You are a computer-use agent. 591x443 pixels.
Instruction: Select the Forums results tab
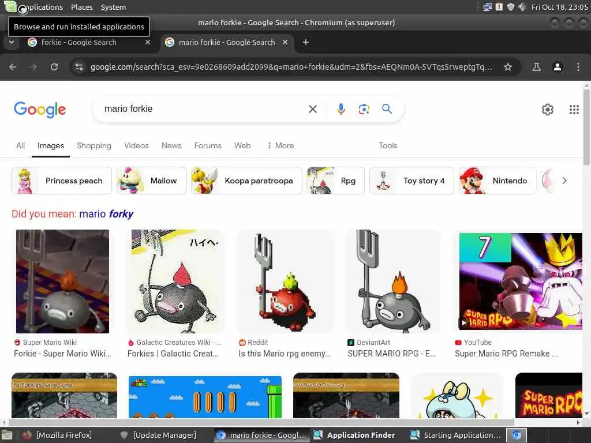[x=208, y=145]
